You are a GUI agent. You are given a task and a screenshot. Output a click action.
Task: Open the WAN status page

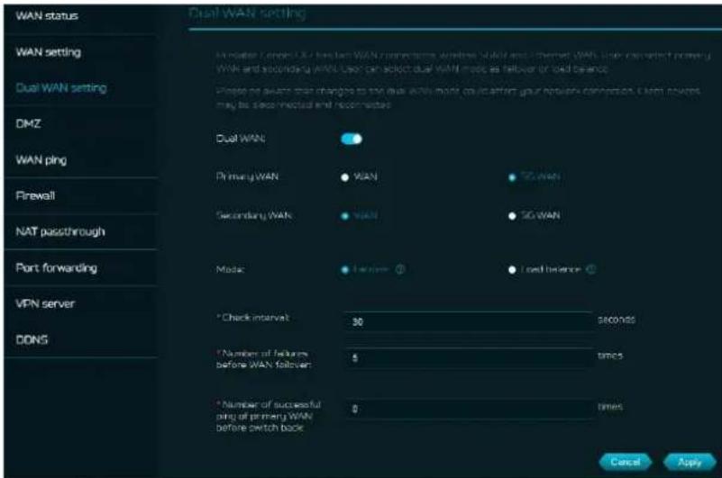click(x=47, y=16)
